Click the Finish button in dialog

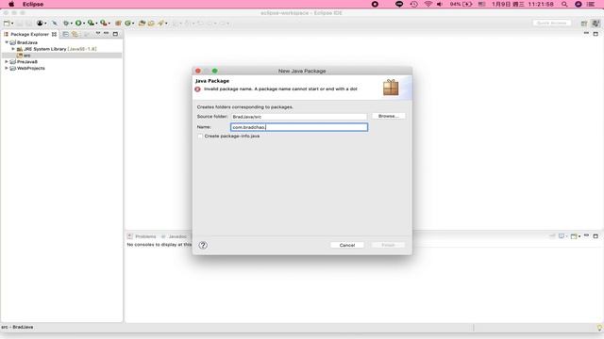(x=388, y=245)
